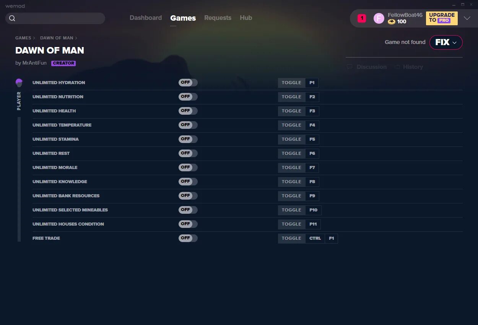Click the FellowBoat46 avatar icon
Viewport: 478px width, 325px height.
click(x=379, y=18)
